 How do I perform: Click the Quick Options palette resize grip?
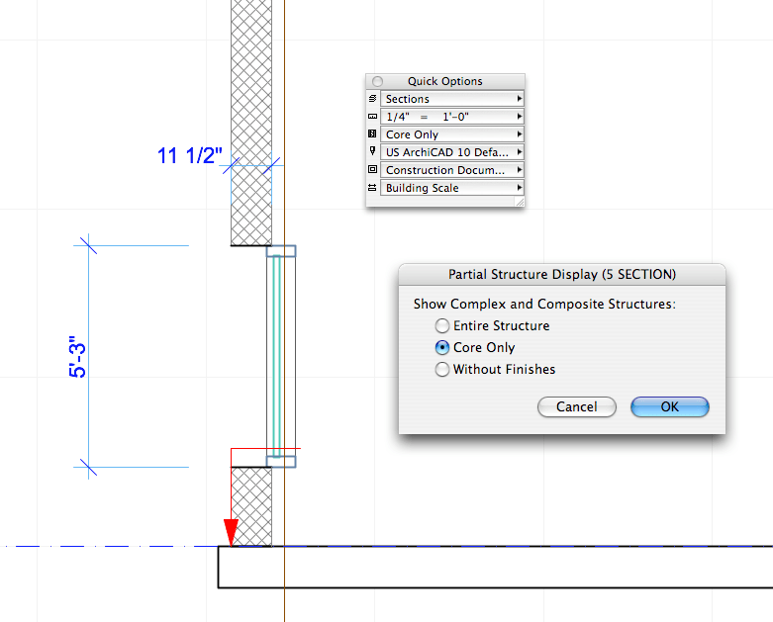[x=519, y=202]
